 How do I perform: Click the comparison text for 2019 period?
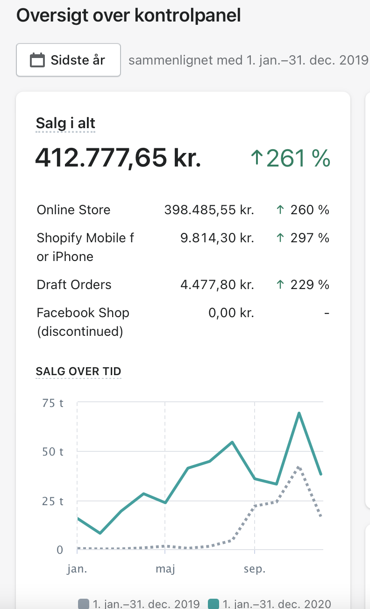point(248,60)
